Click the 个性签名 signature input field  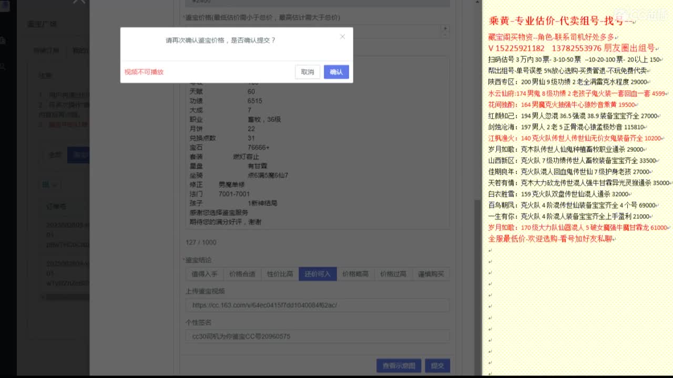(318, 336)
